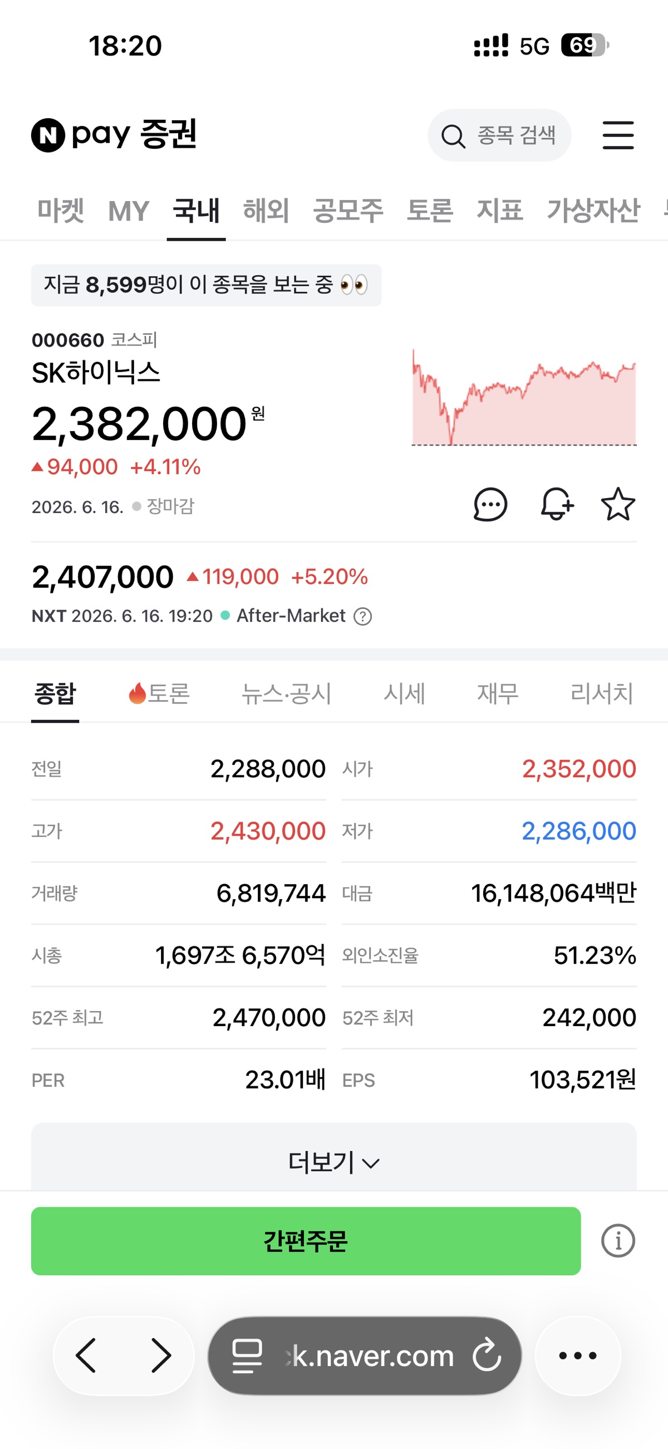Add a price alert with bell icon

(x=556, y=504)
